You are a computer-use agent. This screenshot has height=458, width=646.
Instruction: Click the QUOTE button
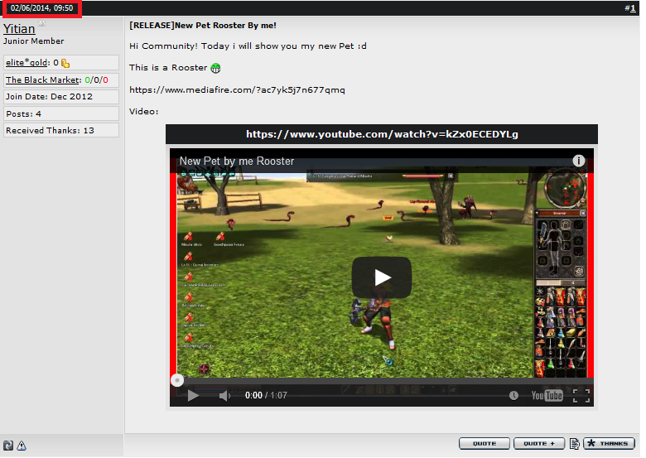[485, 444]
